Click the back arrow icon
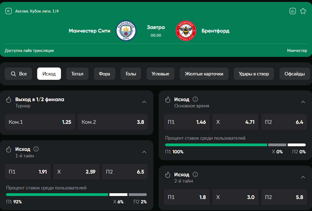This screenshot has height=211, width=312. [9, 11]
